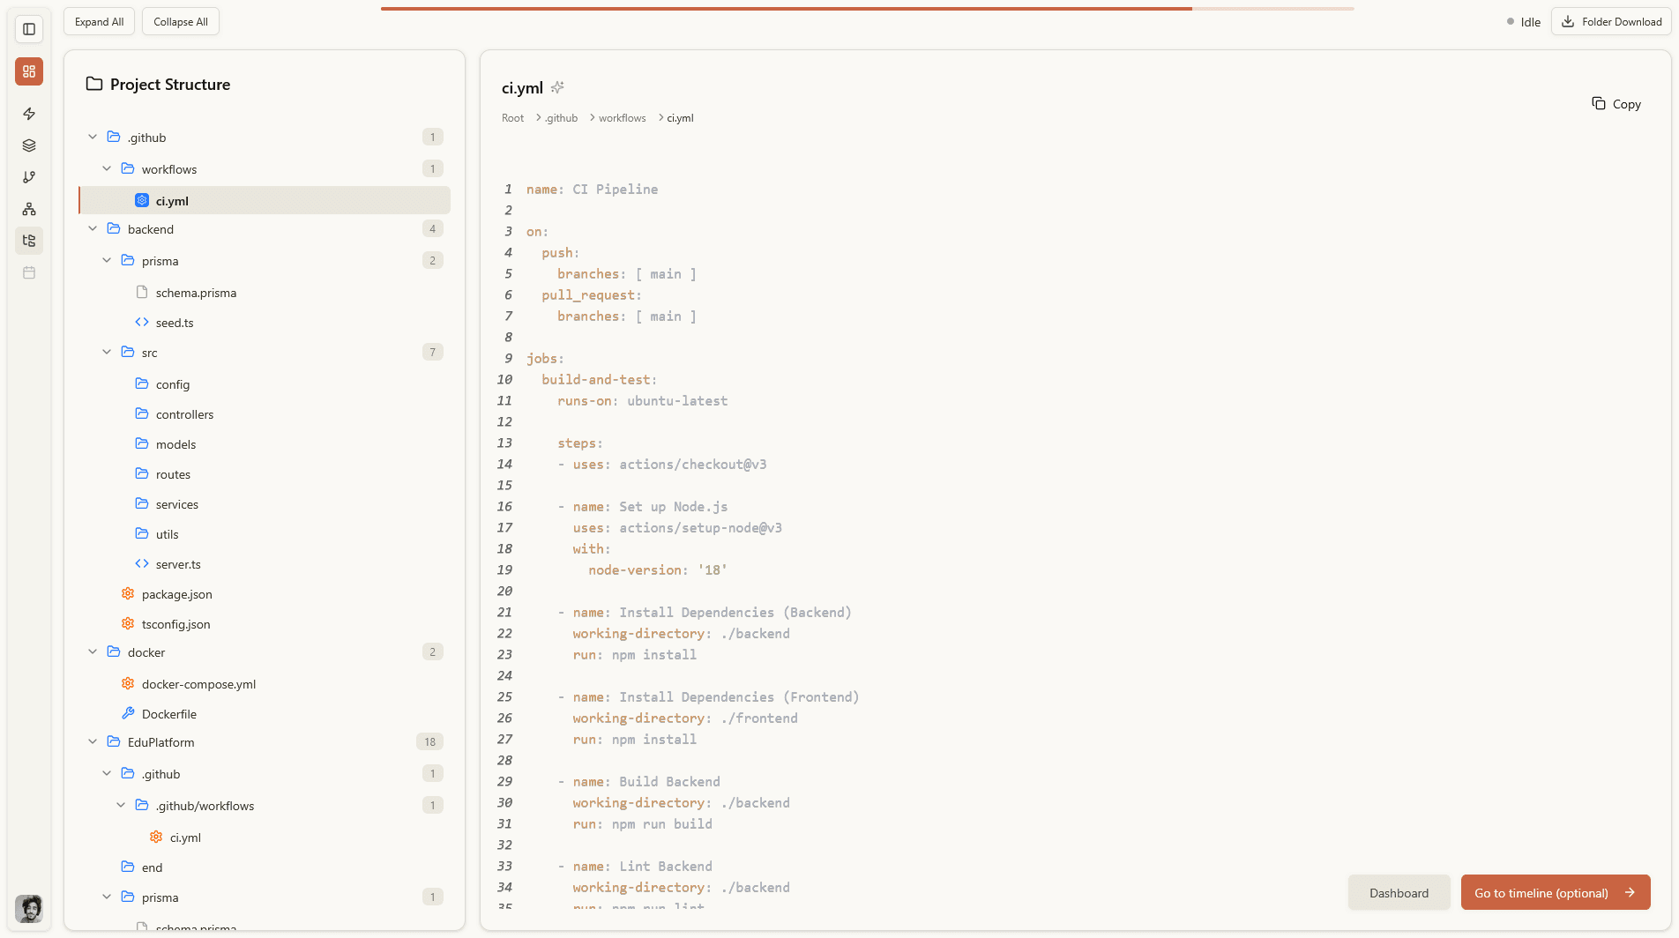Click the Expand All button
Screen dimensions: 1679x938
[x=99, y=22]
